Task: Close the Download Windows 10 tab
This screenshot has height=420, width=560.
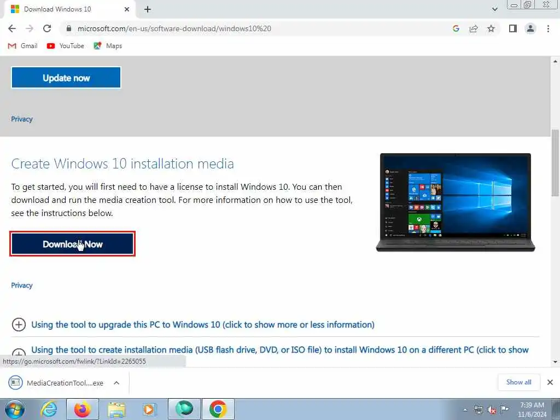Action: point(127,9)
